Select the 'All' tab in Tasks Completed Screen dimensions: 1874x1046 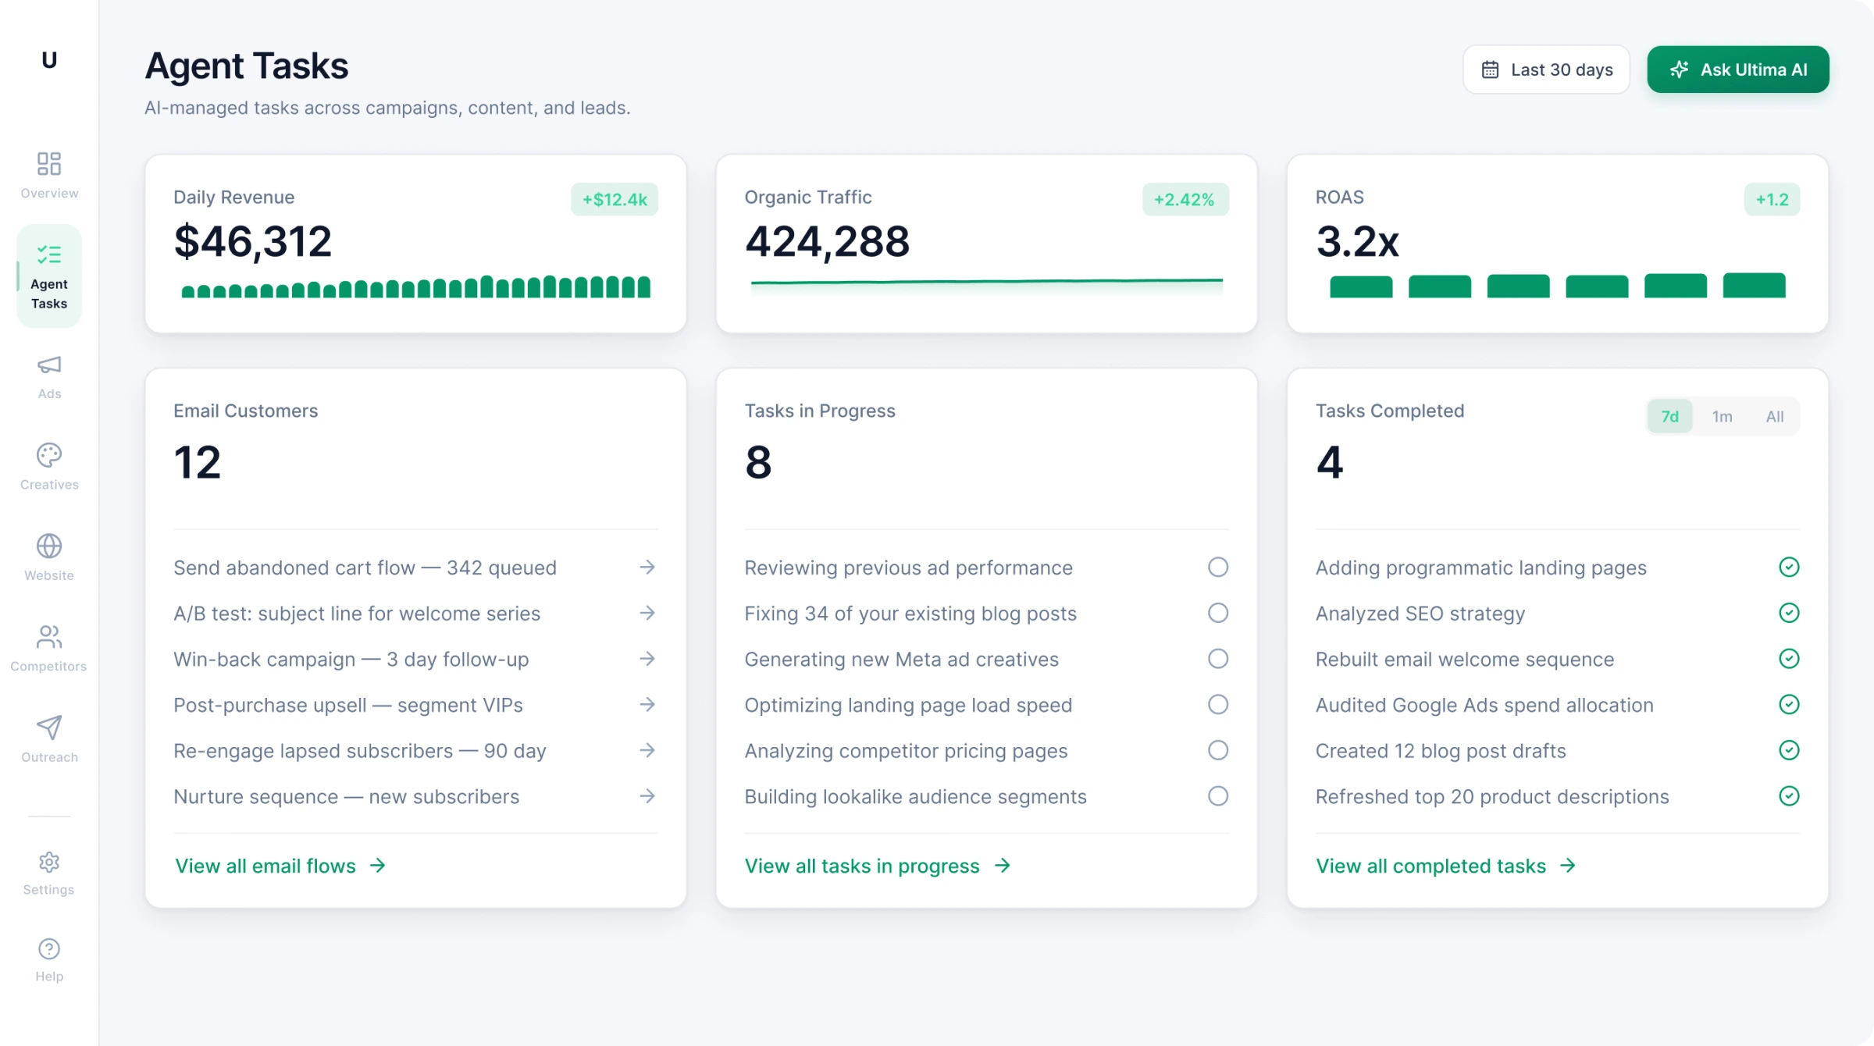coord(1775,416)
